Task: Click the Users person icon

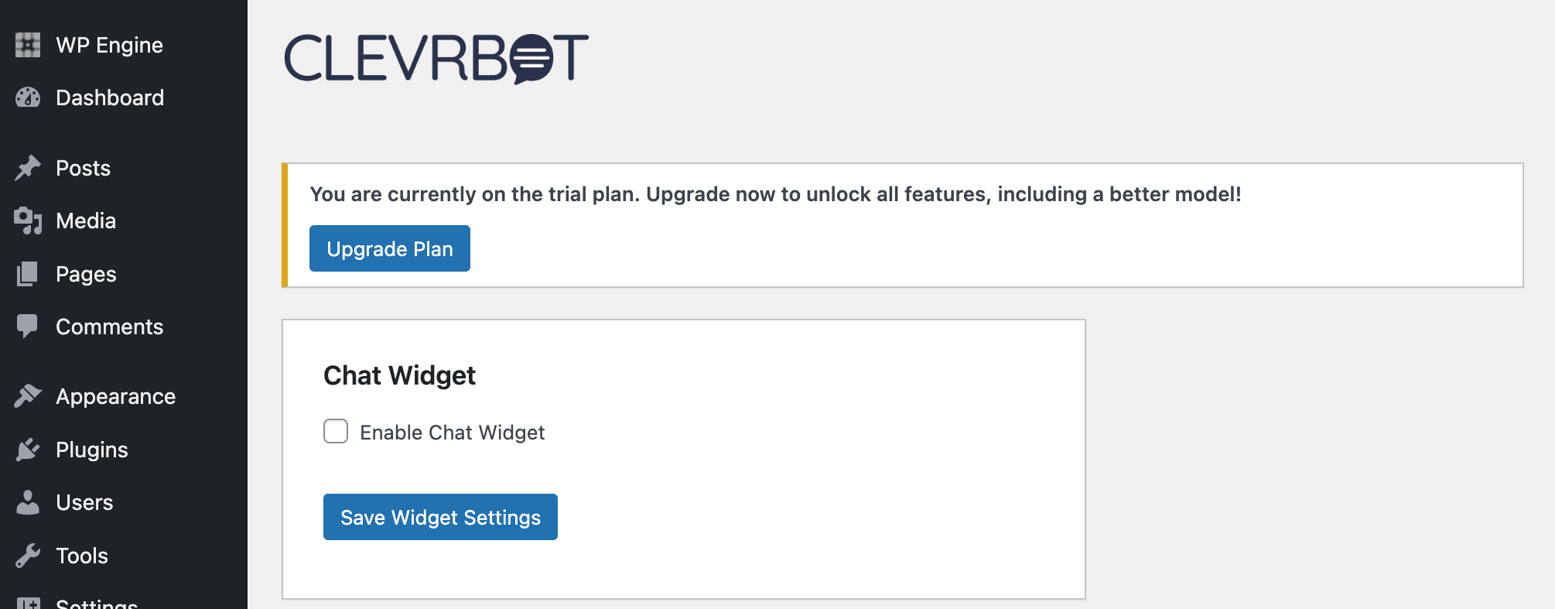Action: pos(28,502)
